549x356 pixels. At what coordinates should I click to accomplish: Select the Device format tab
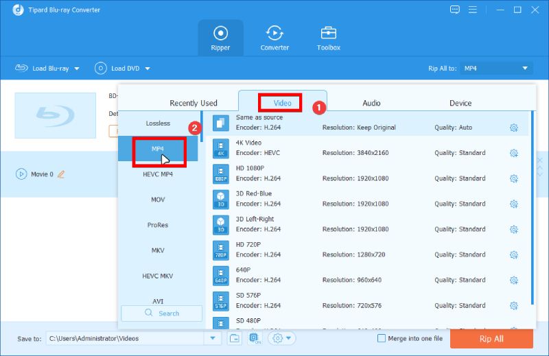coord(460,103)
